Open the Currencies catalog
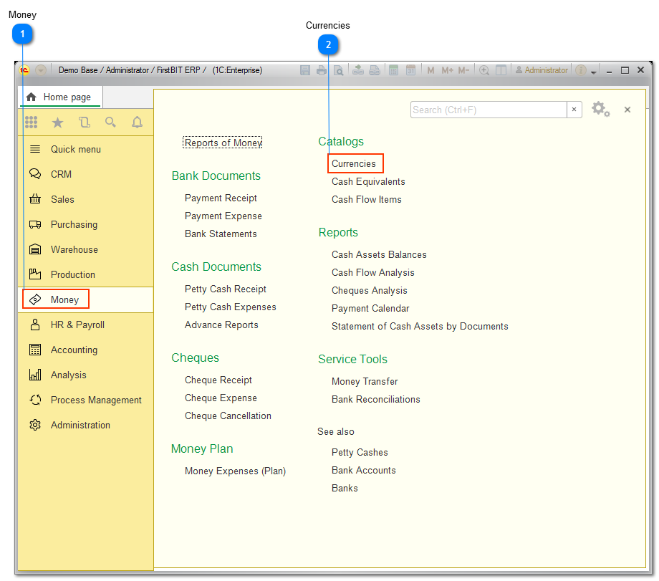The height and width of the screenshot is (581, 659). [x=355, y=163]
